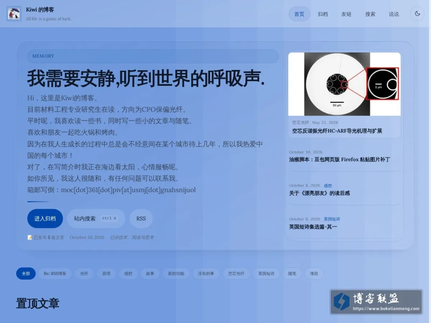The image size is (431, 323).
Task: Open the 归档 nav item
Action: tap(323, 14)
